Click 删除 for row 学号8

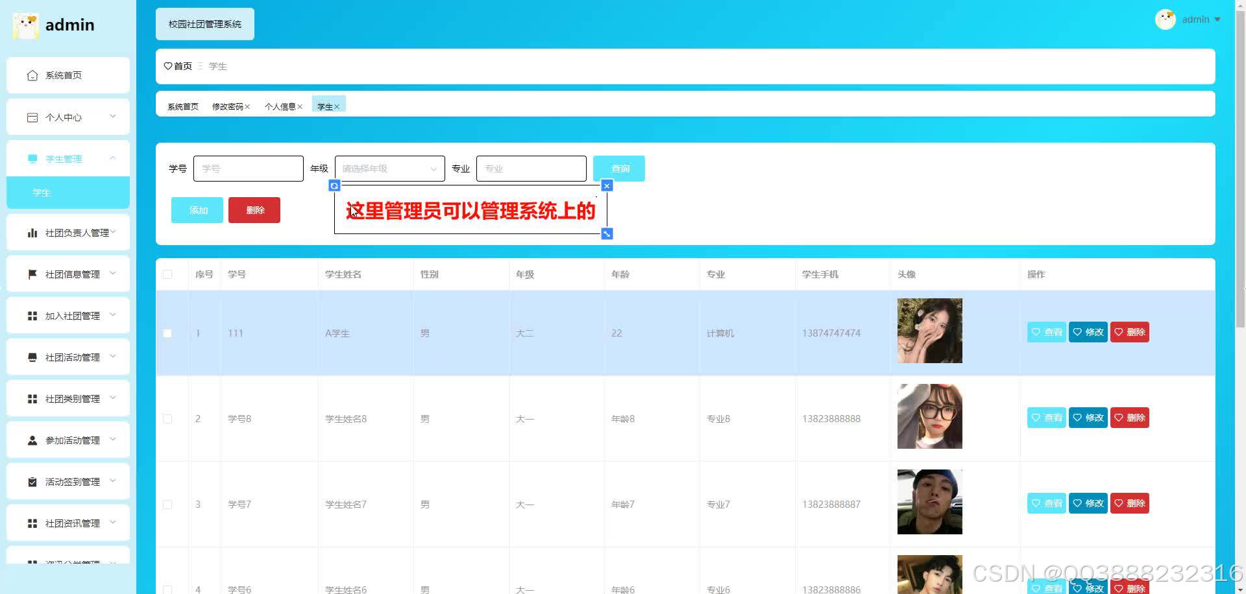coord(1130,418)
